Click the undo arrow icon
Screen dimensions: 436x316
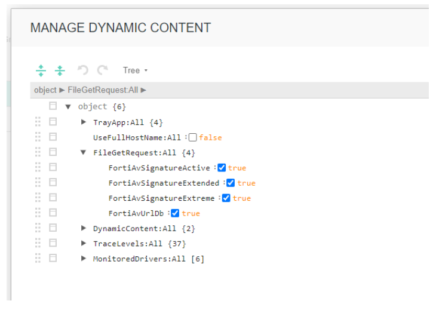tap(82, 70)
